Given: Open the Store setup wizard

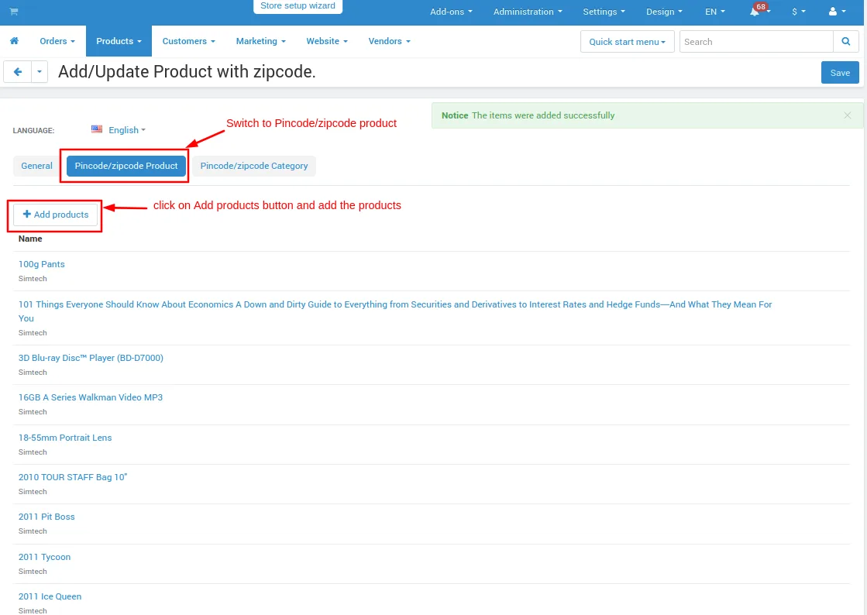Looking at the screenshot, I should [298, 6].
